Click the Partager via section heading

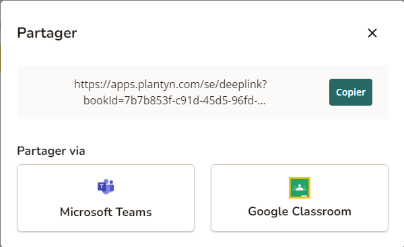click(x=51, y=151)
